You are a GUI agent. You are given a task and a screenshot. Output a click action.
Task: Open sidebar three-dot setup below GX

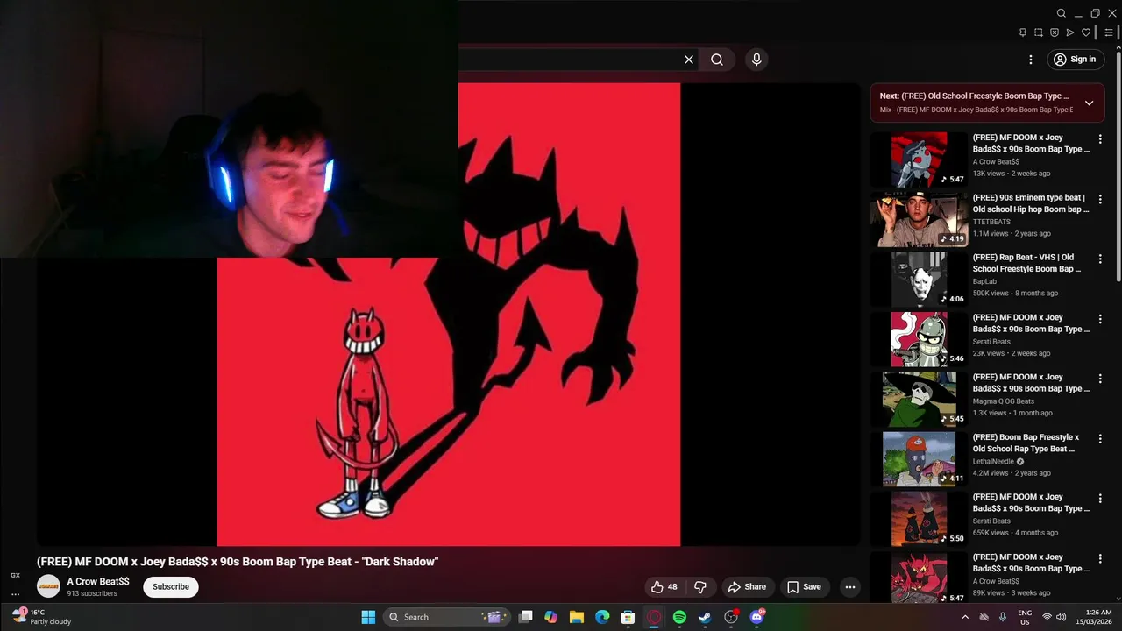coord(15,593)
